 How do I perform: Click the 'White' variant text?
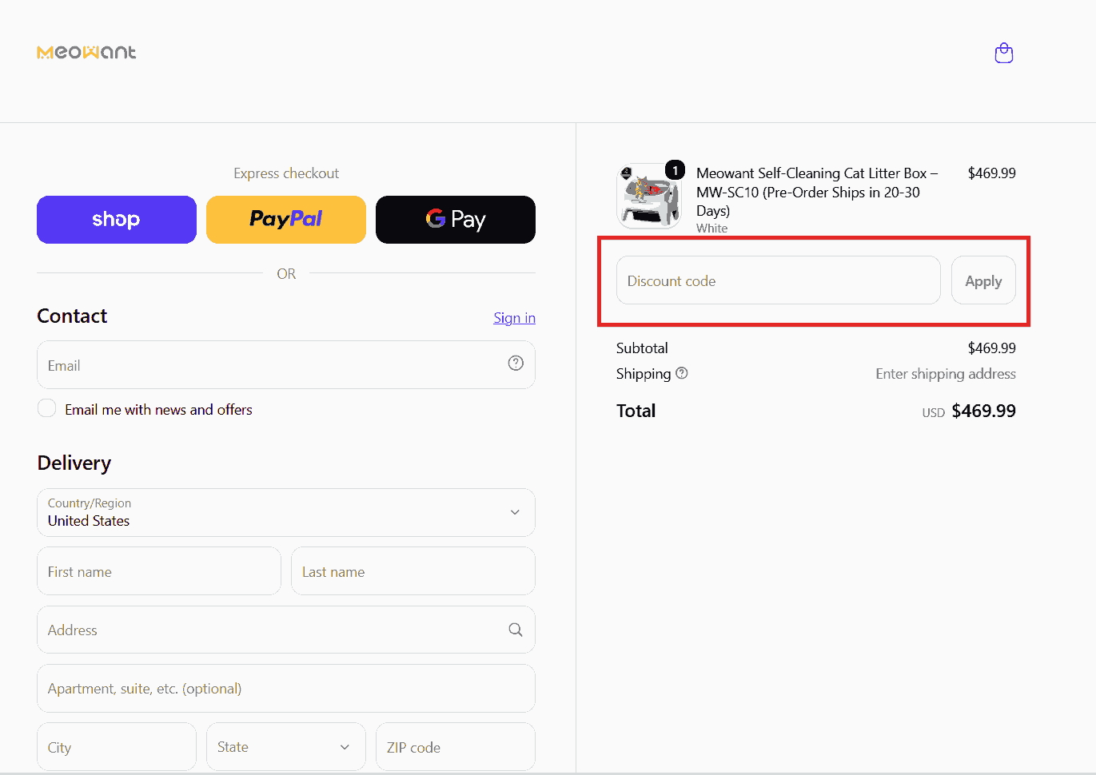click(711, 229)
